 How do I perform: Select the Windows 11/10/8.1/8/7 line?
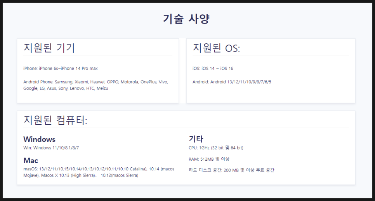click(51, 148)
